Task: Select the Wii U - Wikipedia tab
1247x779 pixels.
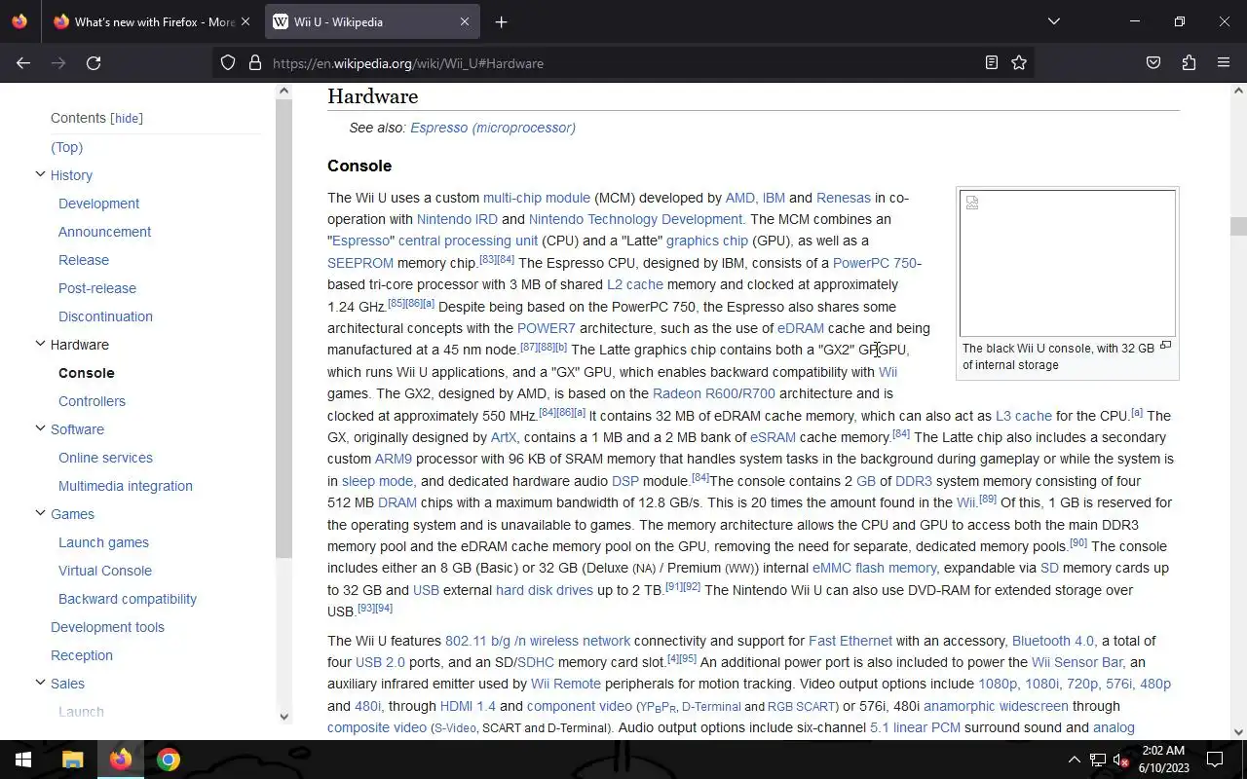Action: pyautogui.click(x=370, y=21)
